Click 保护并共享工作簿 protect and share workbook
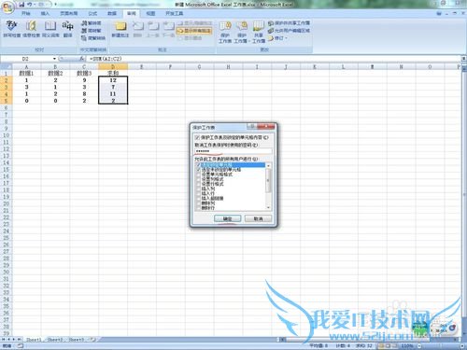The image size is (467, 350). click(289, 23)
